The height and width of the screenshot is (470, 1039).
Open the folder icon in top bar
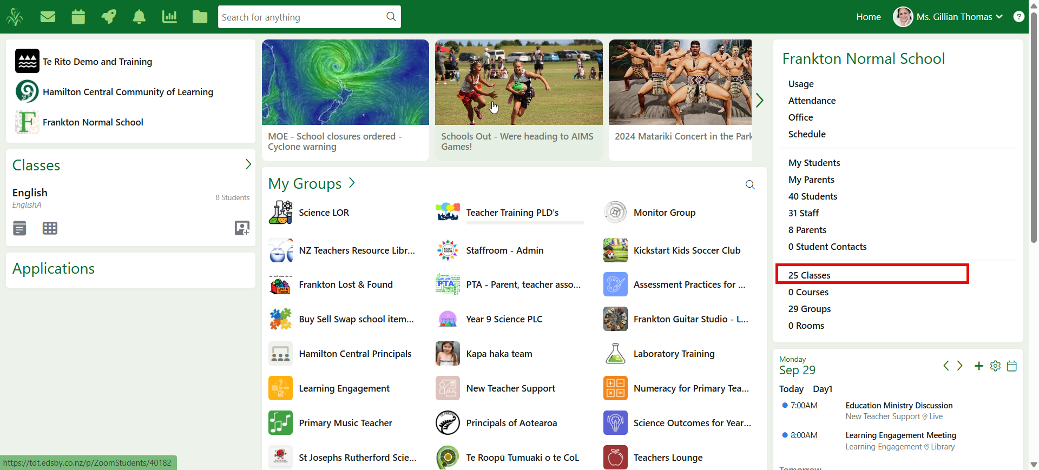(200, 17)
